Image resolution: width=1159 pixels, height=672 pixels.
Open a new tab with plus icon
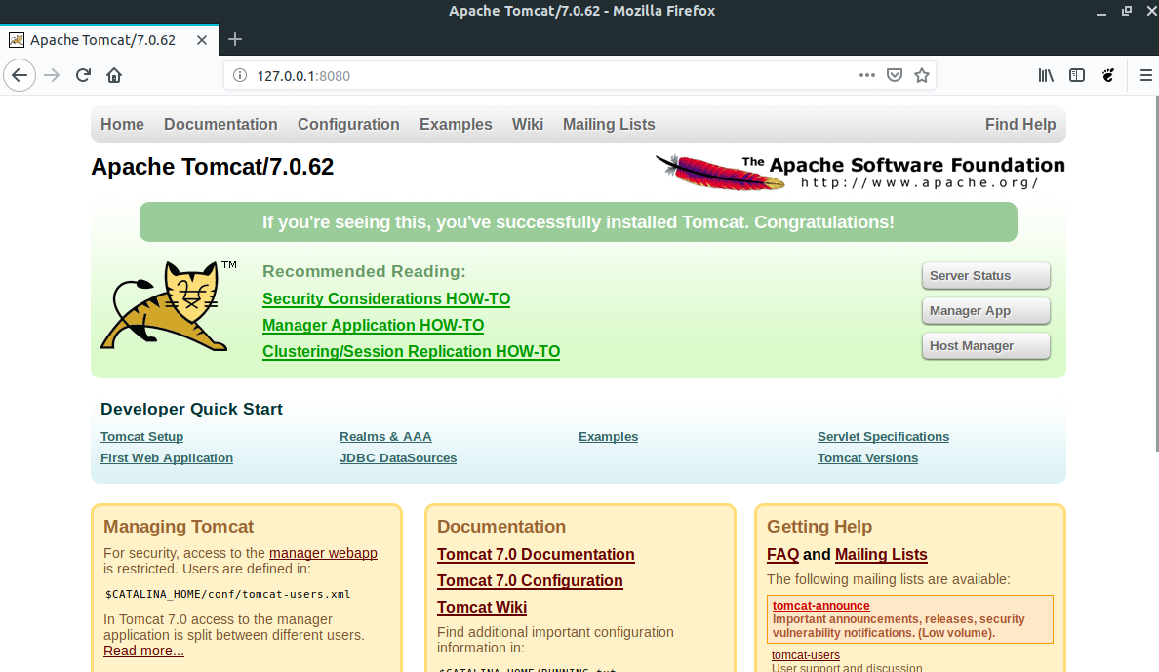pos(235,39)
